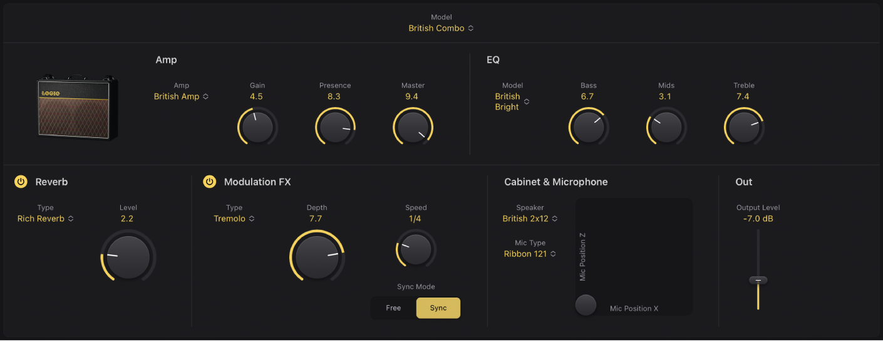Viewport: 883px width, 342px height.
Task: Select Free sync mode
Action: (393, 308)
